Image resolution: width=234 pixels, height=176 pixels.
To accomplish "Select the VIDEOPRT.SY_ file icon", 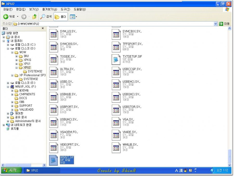I will 54,148.
